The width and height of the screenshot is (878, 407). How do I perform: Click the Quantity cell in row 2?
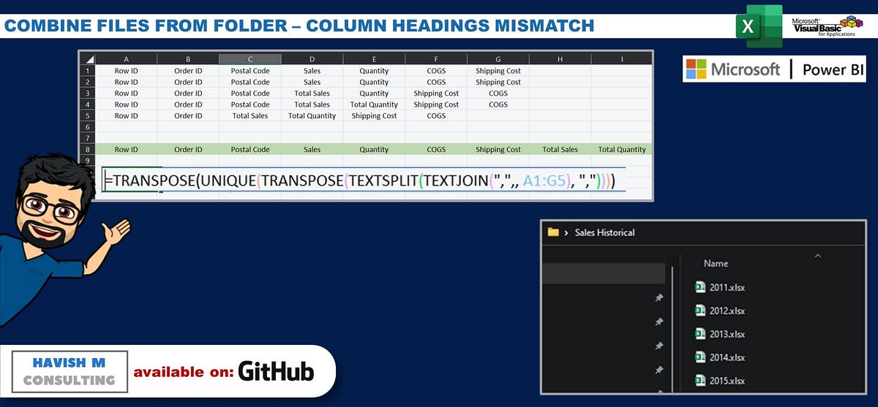pyautogui.click(x=374, y=82)
